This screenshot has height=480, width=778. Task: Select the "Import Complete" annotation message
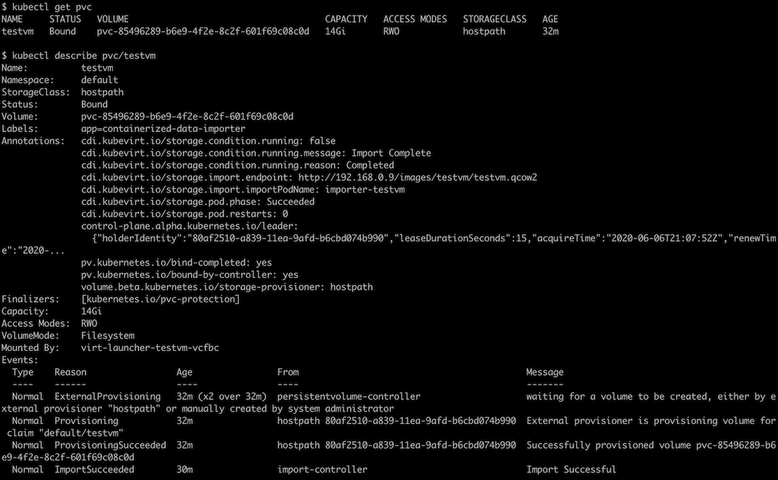pos(391,153)
